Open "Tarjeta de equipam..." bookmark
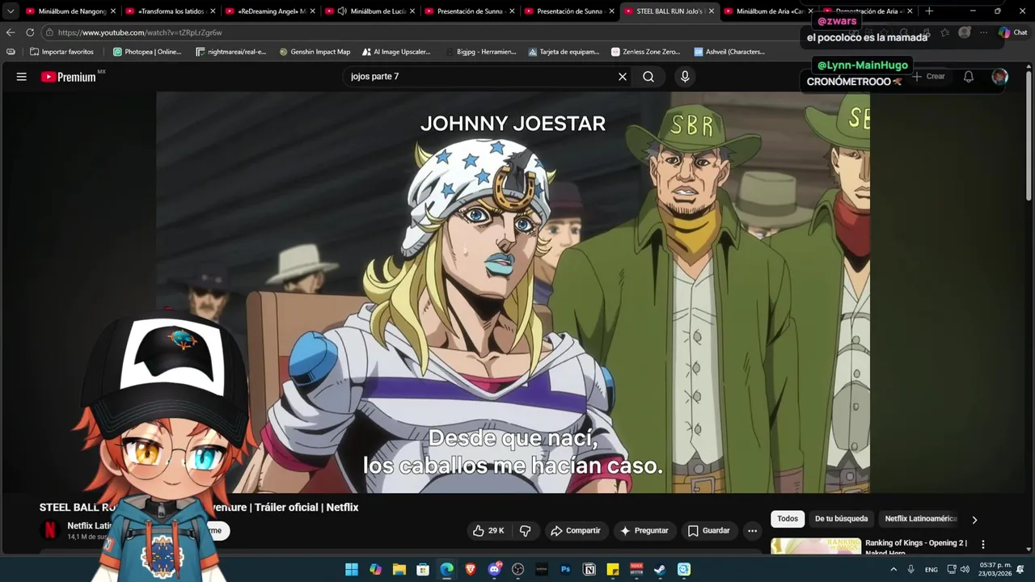The width and height of the screenshot is (1035, 582). pyautogui.click(x=564, y=52)
